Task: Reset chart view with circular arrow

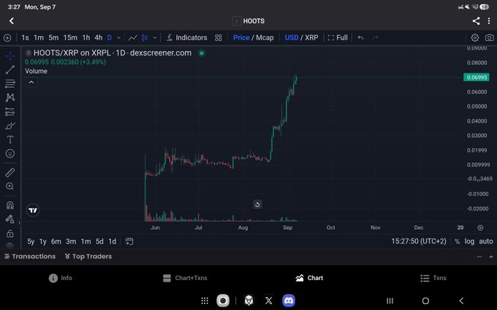Action: 257,205
